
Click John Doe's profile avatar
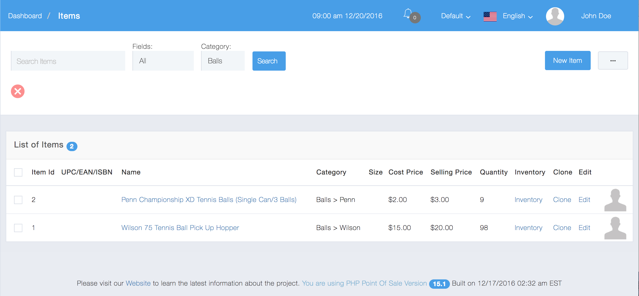[555, 16]
